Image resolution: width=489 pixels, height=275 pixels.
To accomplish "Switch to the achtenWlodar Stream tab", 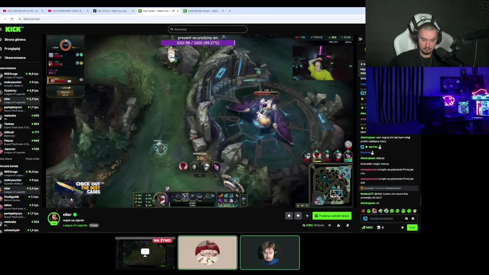I will pyautogui.click(x=203, y=11).
